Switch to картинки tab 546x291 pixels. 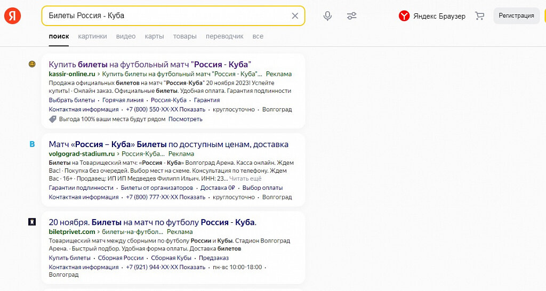(x=93, y=36)
